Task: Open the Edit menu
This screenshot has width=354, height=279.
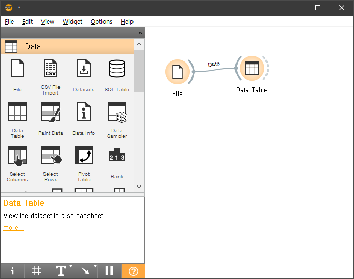Action: coord(27,22)
